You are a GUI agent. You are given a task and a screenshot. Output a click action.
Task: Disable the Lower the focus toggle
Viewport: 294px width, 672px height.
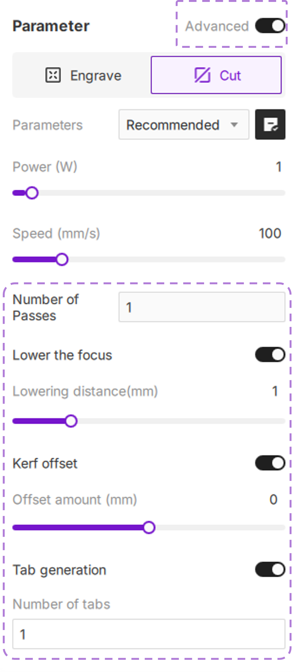270,355
